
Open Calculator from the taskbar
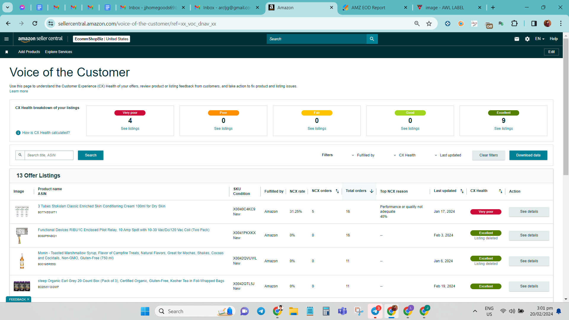pos(326,311)
